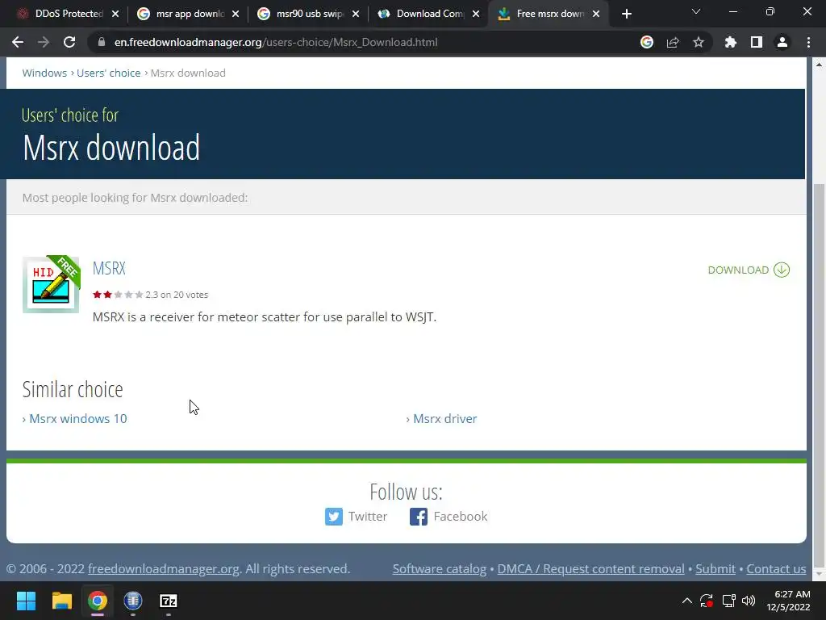
Task: Open the volume speaker icon
Action: click(749, 601)
